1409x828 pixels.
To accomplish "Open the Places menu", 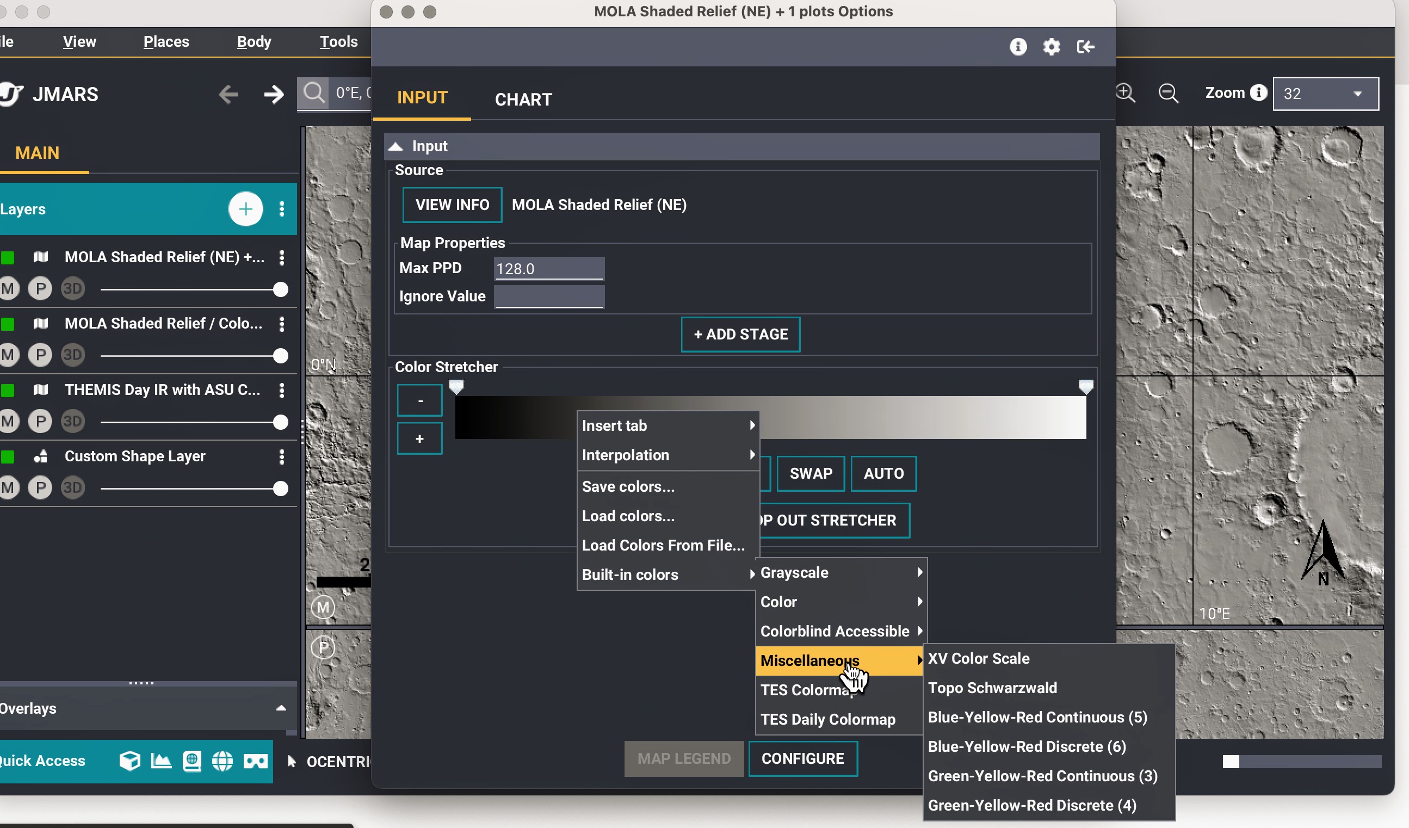I will 166,41.
